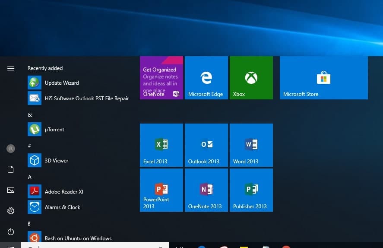
Task: Click the 'A' app list letter header
Action: [x=29, y=177]
